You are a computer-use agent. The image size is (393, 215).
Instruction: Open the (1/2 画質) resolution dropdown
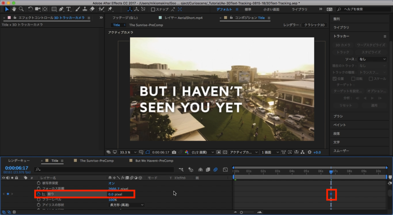tap(203, 152)
